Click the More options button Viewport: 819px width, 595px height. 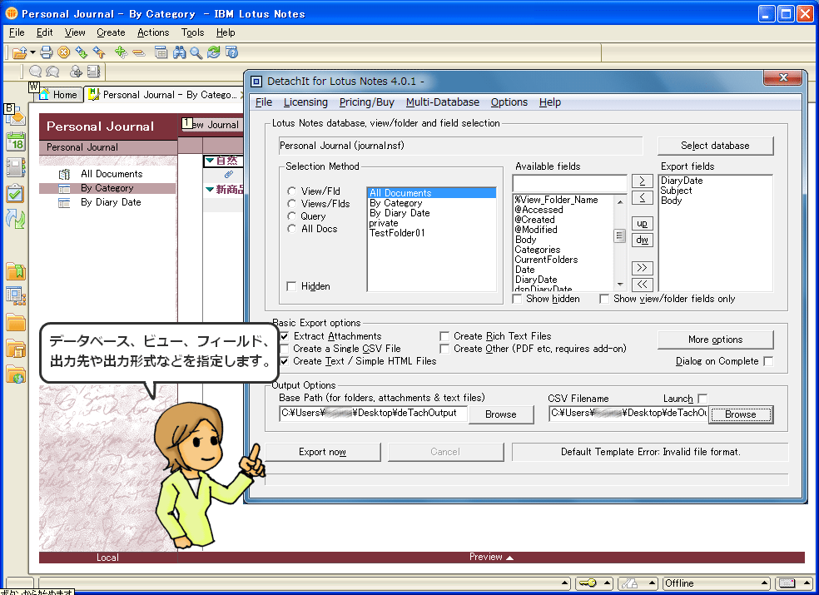(715, 340)
